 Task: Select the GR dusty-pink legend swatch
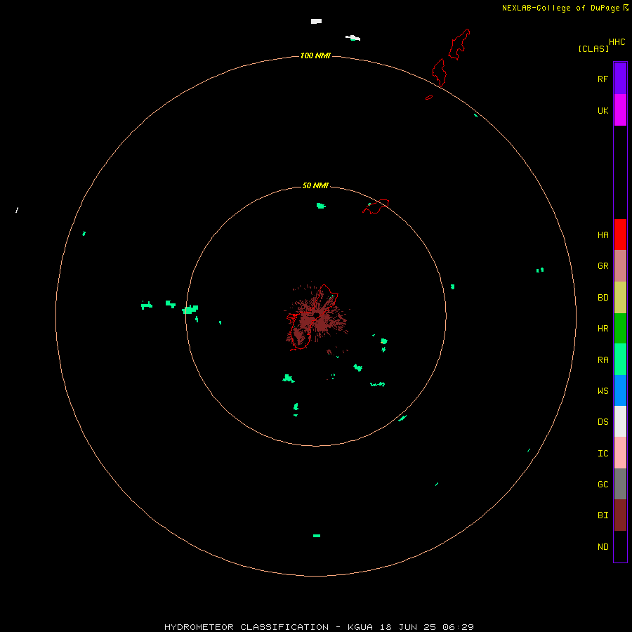(620, 266)
